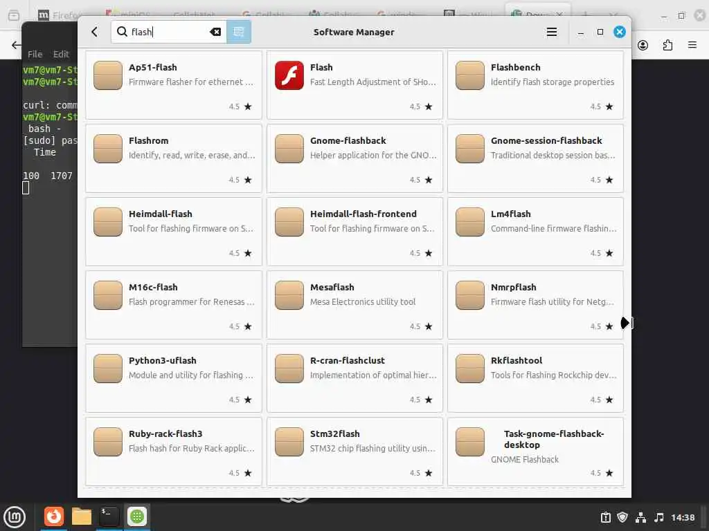Click the 4.5 star rating on Rkflashtool
The image size is (709, 531).
pyautogui.click(x=602, y=400)
